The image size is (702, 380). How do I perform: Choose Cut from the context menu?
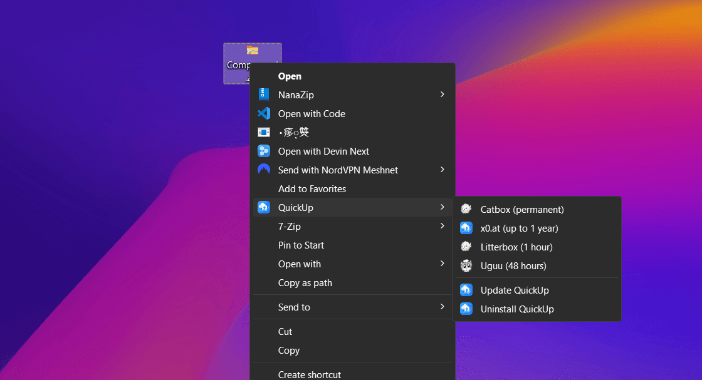pos(352,331)
